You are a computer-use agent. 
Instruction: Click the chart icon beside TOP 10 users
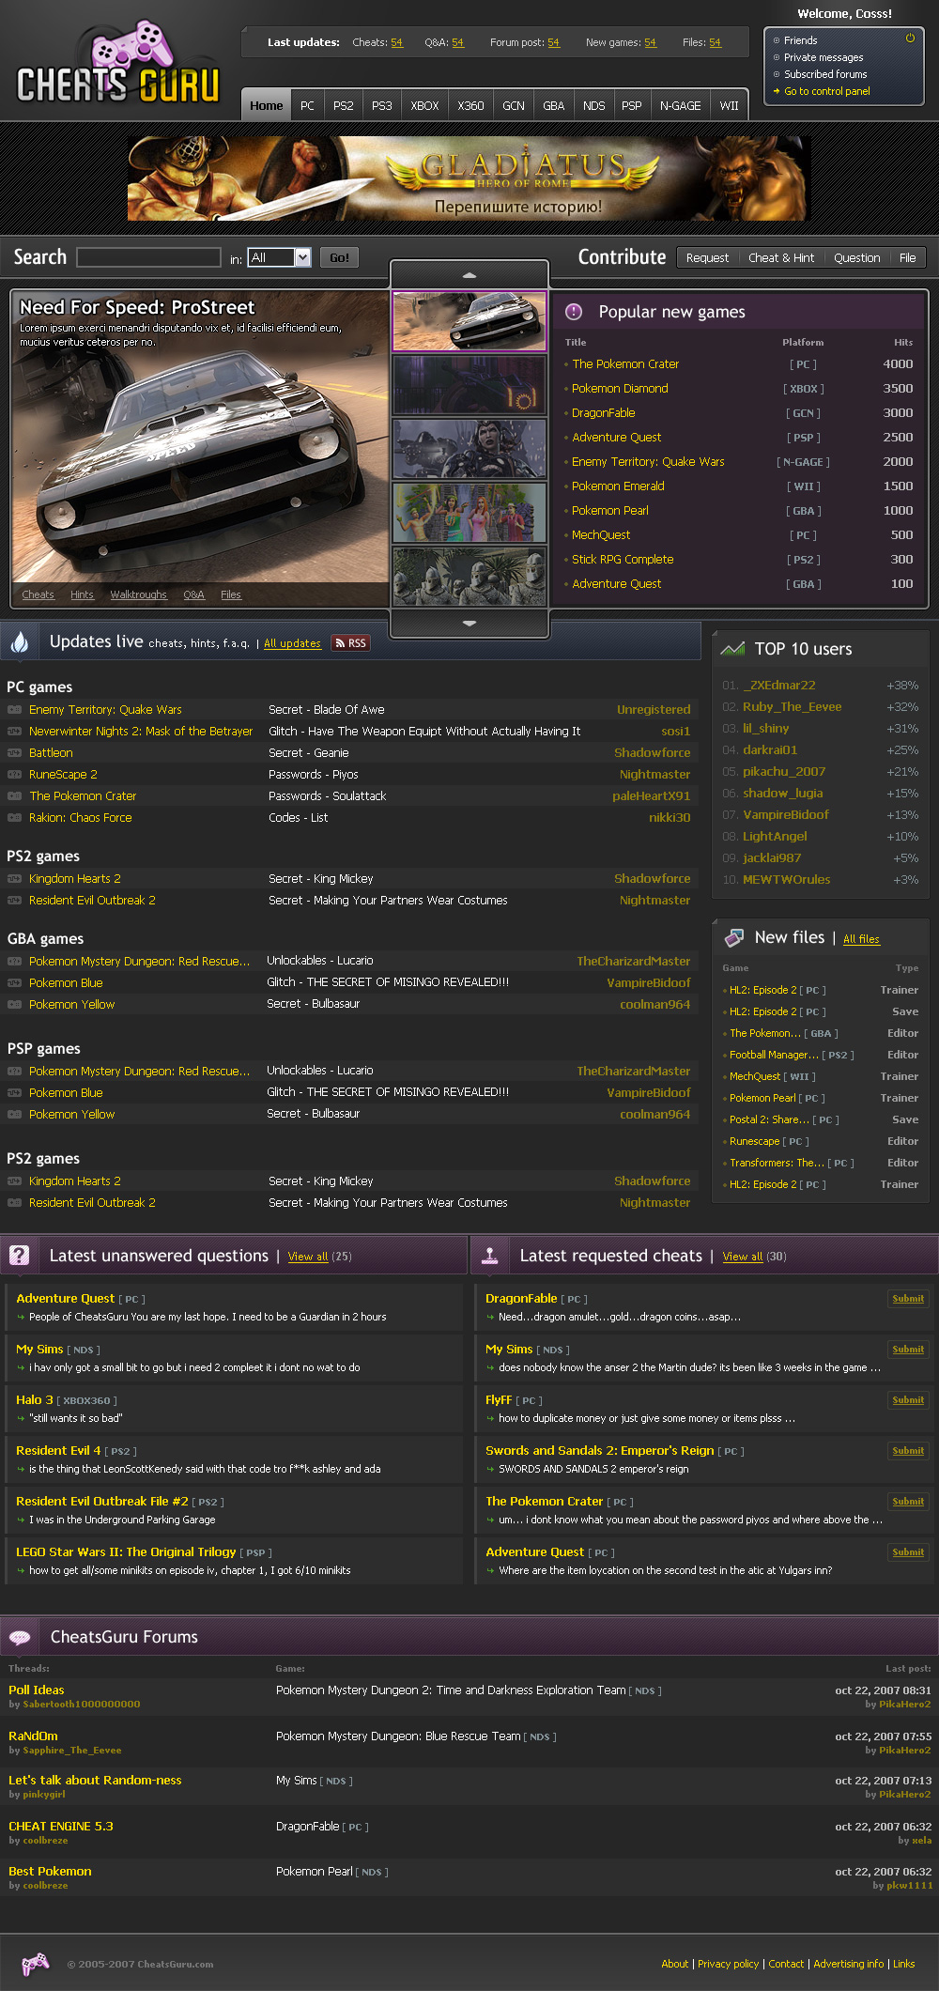732,649
